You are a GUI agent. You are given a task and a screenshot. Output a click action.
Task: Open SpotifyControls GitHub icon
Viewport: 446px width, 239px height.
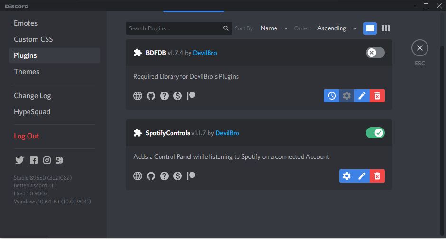(x=151, y=176)
